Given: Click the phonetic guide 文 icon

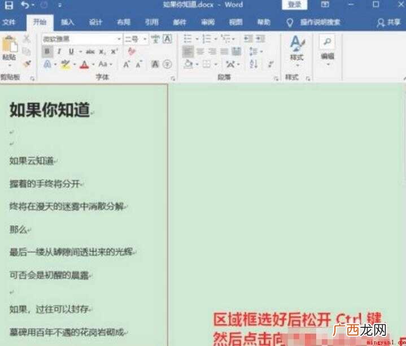Looking at the screenshot, I should point(156,39).
